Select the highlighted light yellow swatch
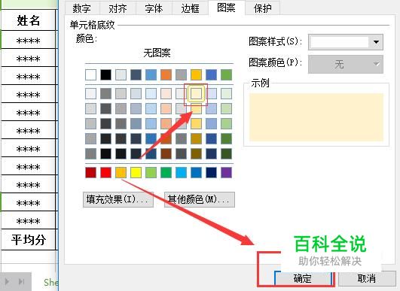 click(x=196, y=93)
